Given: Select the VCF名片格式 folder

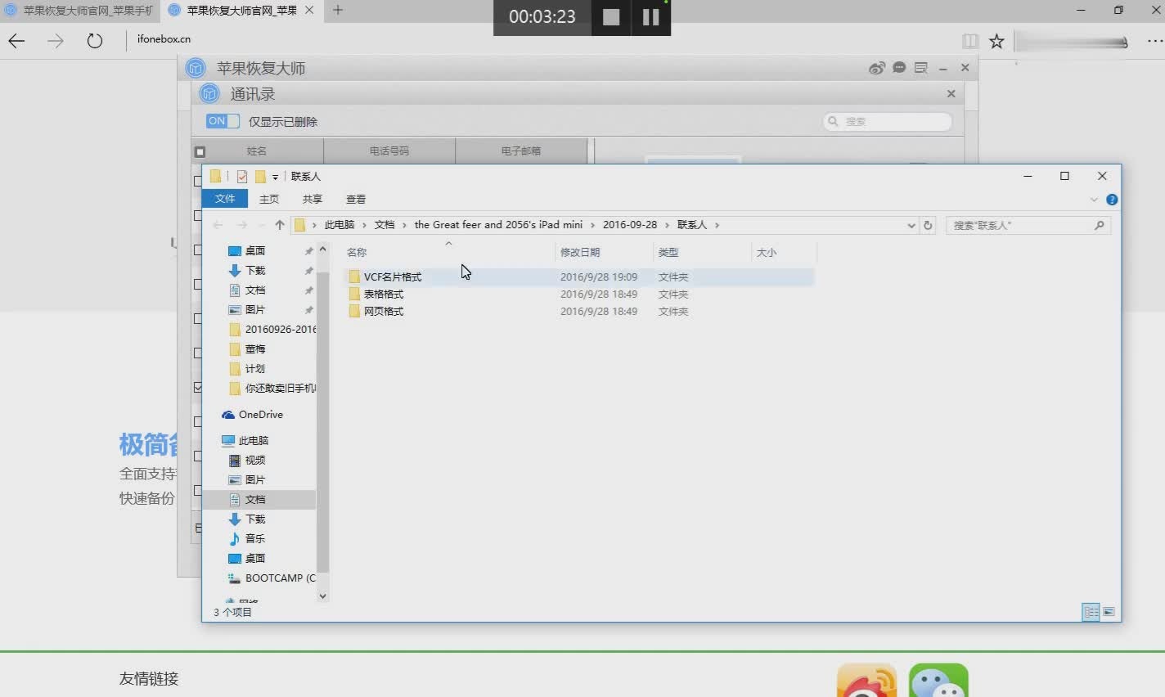Looking at the screenshot, I should click(x=393, y=277).
